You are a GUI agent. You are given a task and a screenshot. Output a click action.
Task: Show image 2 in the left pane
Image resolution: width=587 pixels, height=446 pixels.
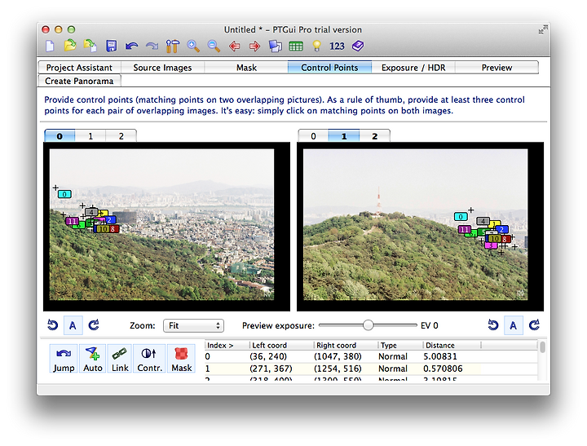(x=121, y=136)
